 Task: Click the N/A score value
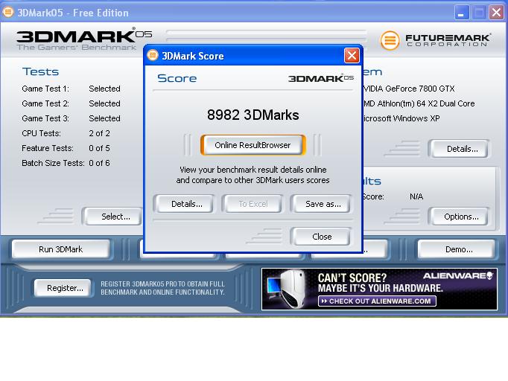click(x=416, y=196)
